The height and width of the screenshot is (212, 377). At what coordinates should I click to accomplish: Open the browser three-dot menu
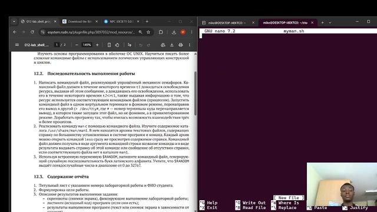(191, 32)
